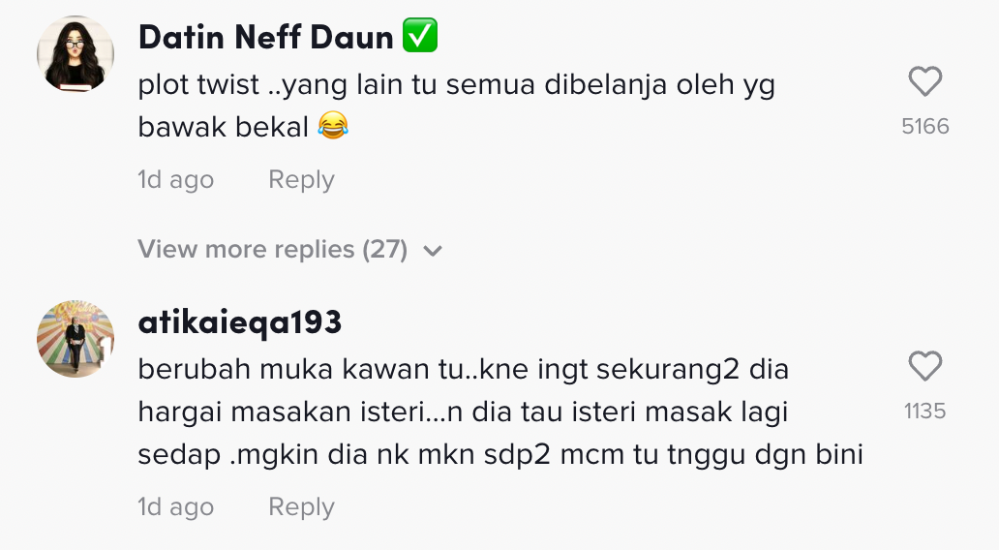Image resolution: width=999 pixels, height=550 pixels.
Task: Click the "1d ago" timestamp under atikaieqa193's comment
Action: pos(175,507)
